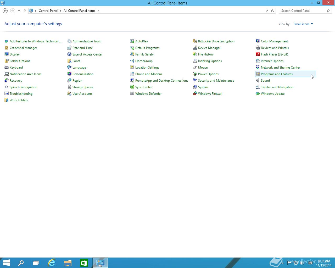This screenshot has width=335, height=268.
Task: Click the AutoPlay icon
Action: pos(132,41)
